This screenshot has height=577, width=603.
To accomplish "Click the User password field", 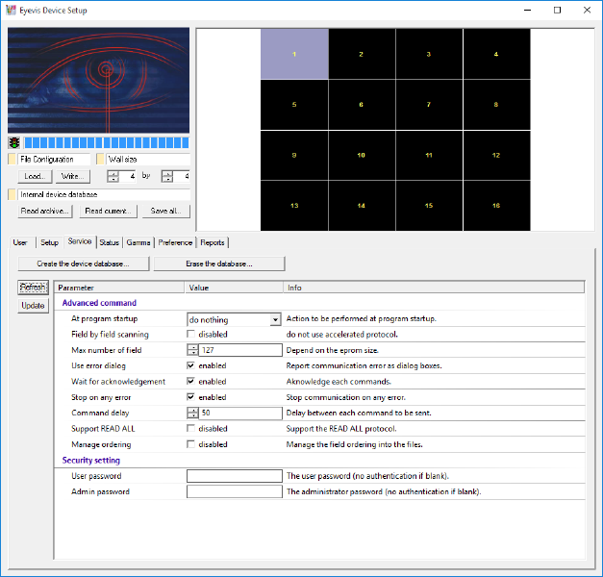I will point(235,476).
